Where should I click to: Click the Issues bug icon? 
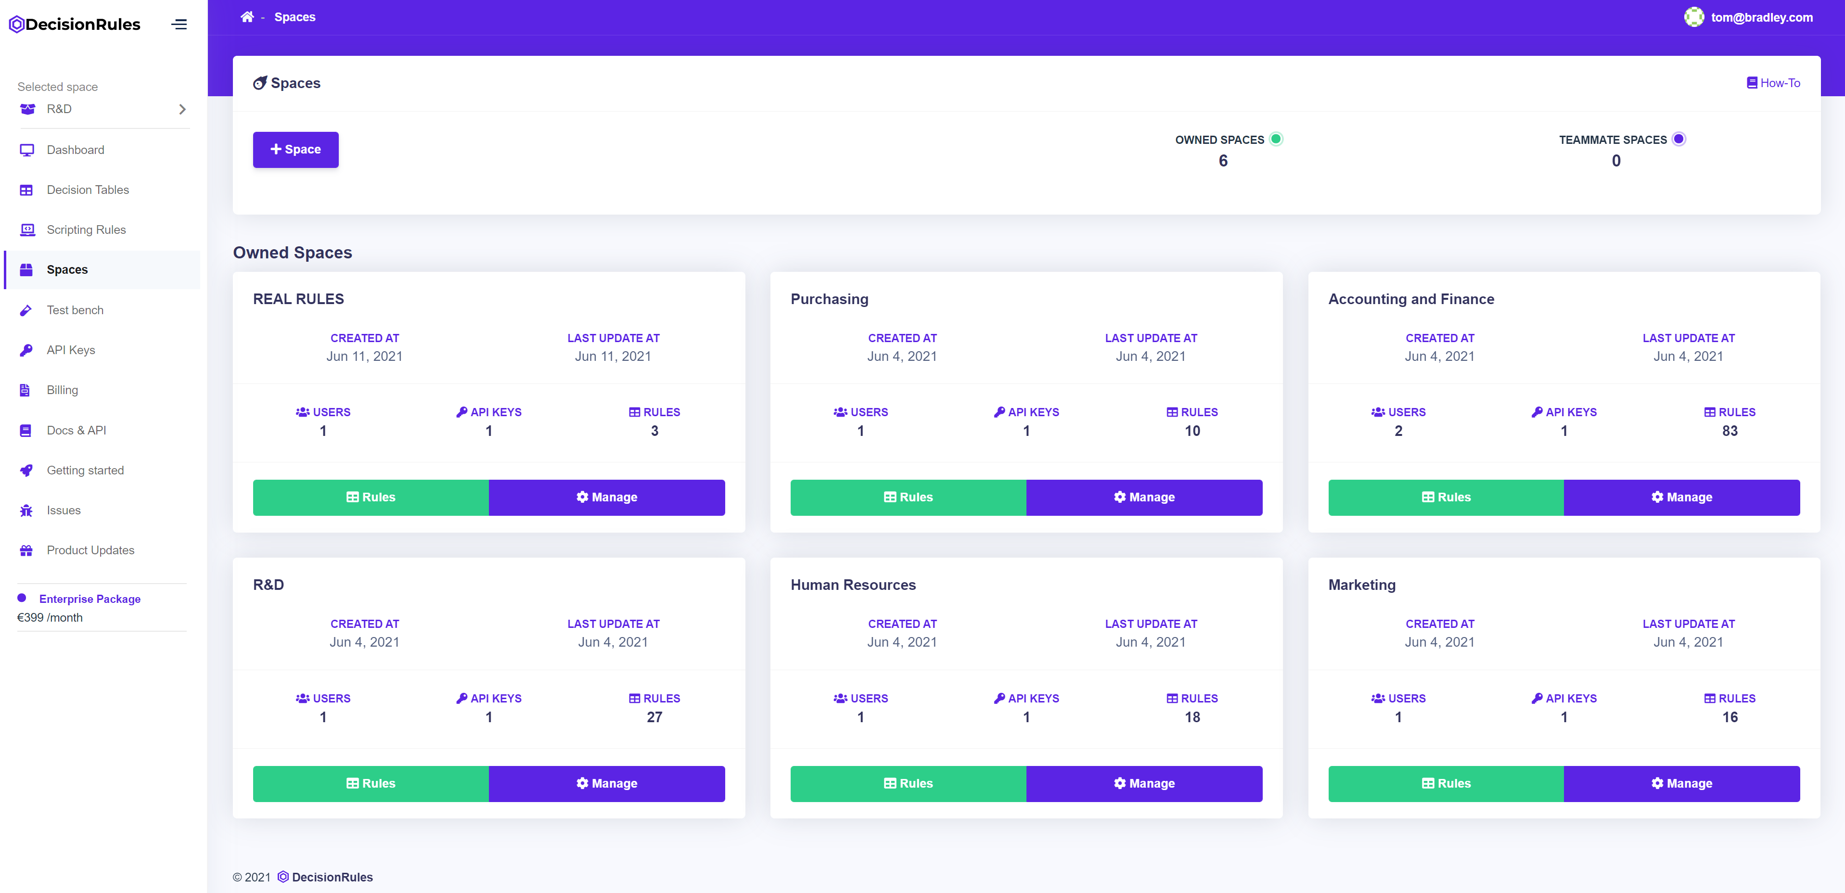[26, 510]
